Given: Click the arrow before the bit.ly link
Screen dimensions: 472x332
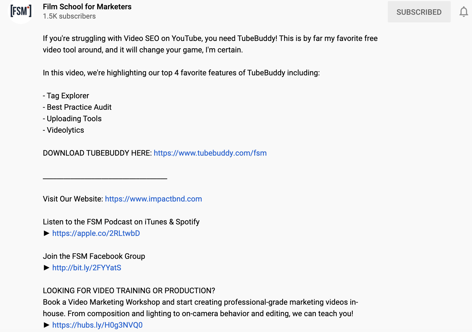Looking at the screenshot, I should coord(46,268).
